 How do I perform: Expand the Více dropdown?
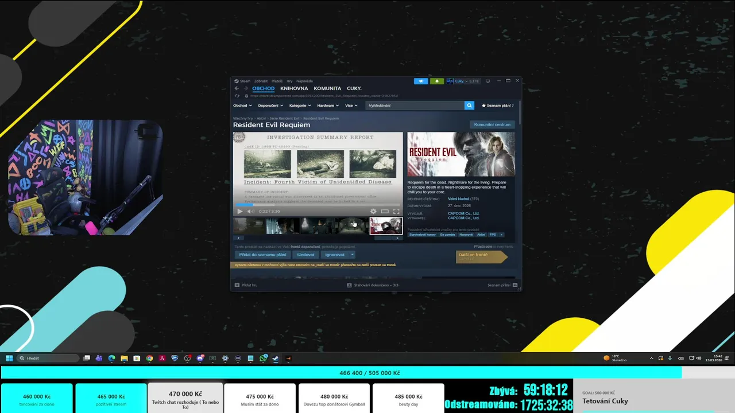pos(351,106)
